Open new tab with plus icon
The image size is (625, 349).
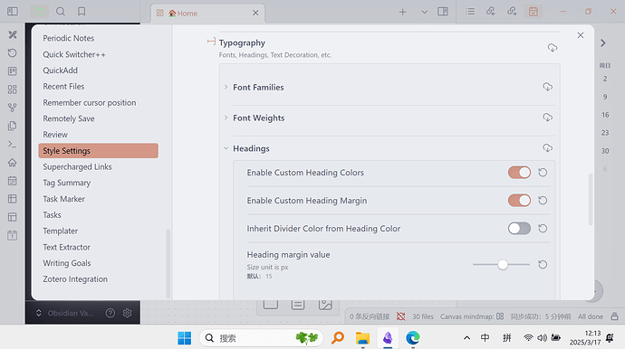pyautogui.click(x=402, y=12)
